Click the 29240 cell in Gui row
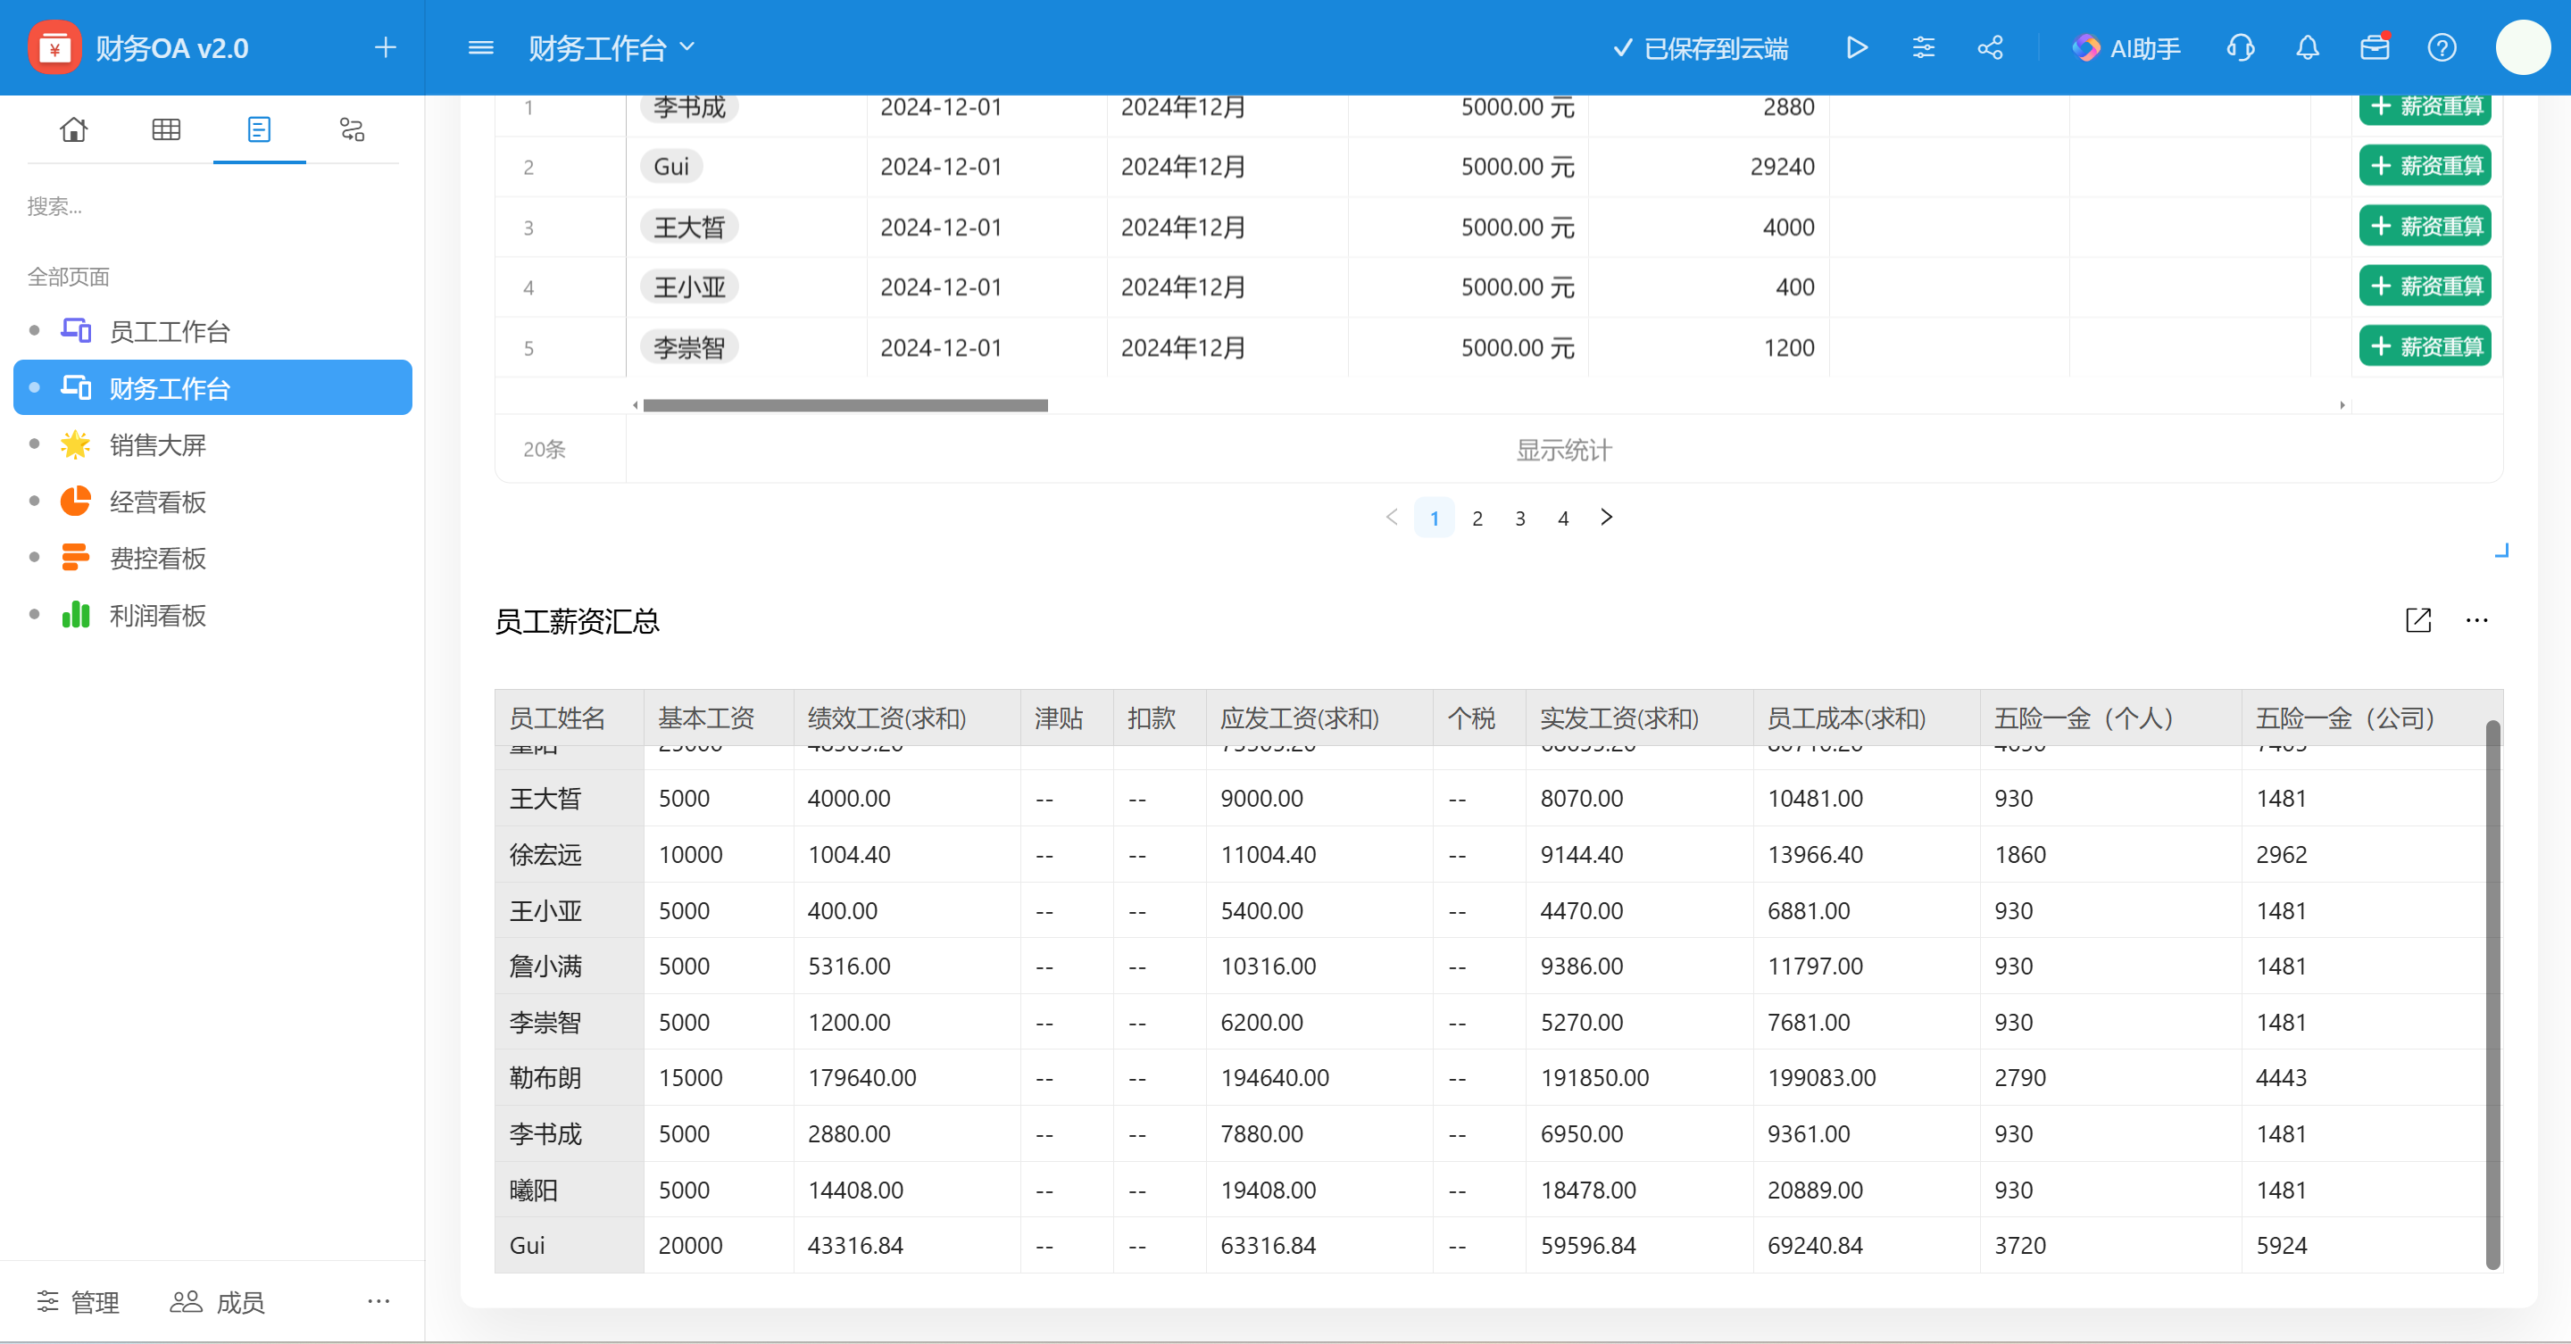Image resolution: width=2571 pixels, height=1344 pixels. (x=1709, y=167)
